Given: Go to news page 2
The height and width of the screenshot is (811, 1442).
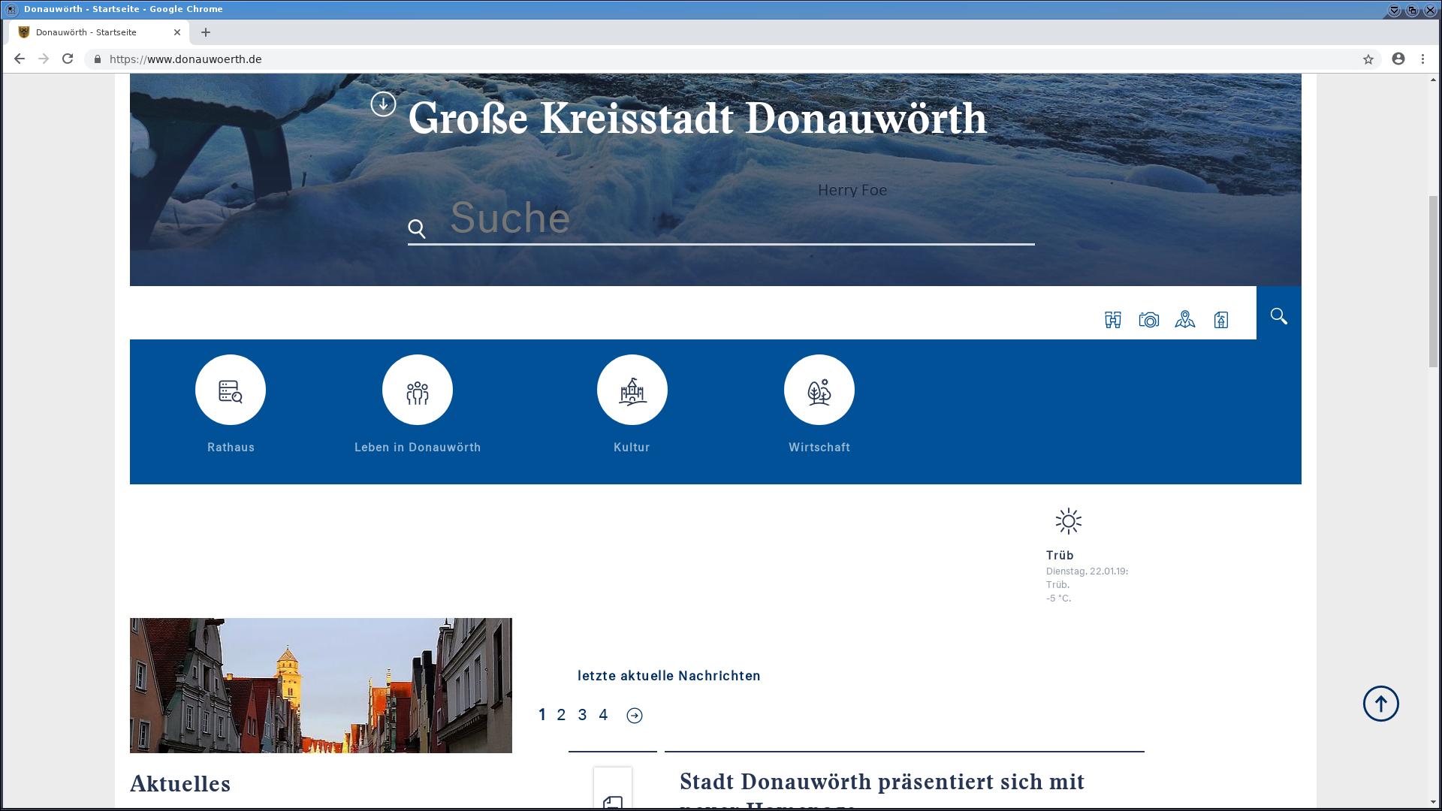Looking at the screenshot, I should (561, 715).
